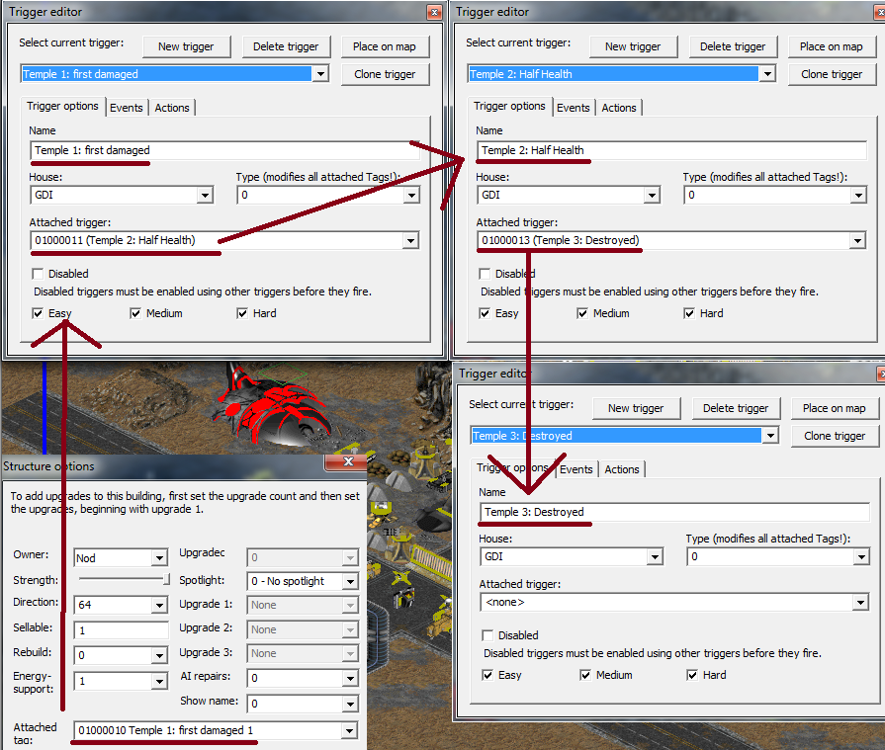Click New trigger in the Temple 1 editor
Viewport: 885px width, 750px height.
click(x=186, y=46)
